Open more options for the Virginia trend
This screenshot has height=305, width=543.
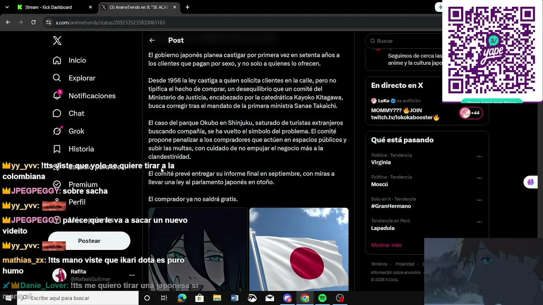479,156
